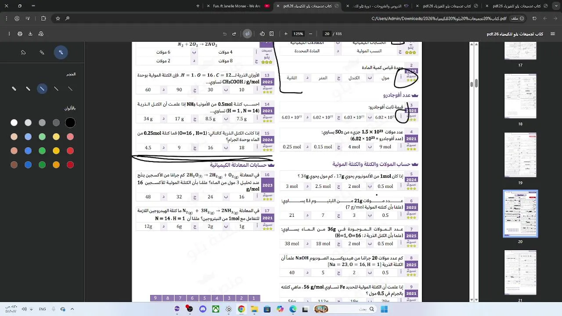Pick the black color swatch
This screenshot has width=562, height=316.
[70, 123]
